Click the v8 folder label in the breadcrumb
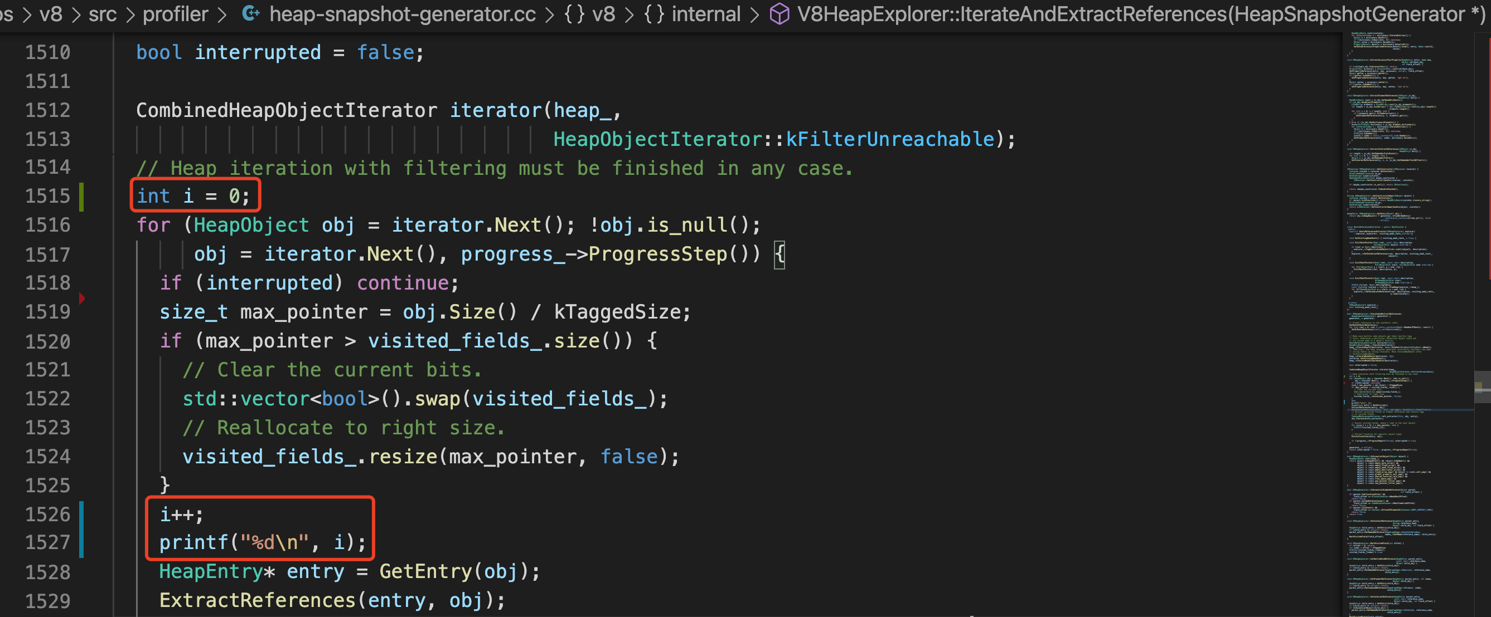Screen dimensions: 1491x617 pyautogui.click(x=52, y=14)
